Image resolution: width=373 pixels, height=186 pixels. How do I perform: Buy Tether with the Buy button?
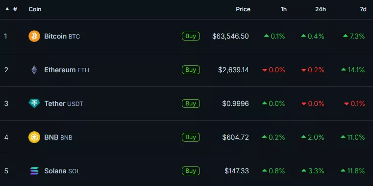[x=191, y=103]
